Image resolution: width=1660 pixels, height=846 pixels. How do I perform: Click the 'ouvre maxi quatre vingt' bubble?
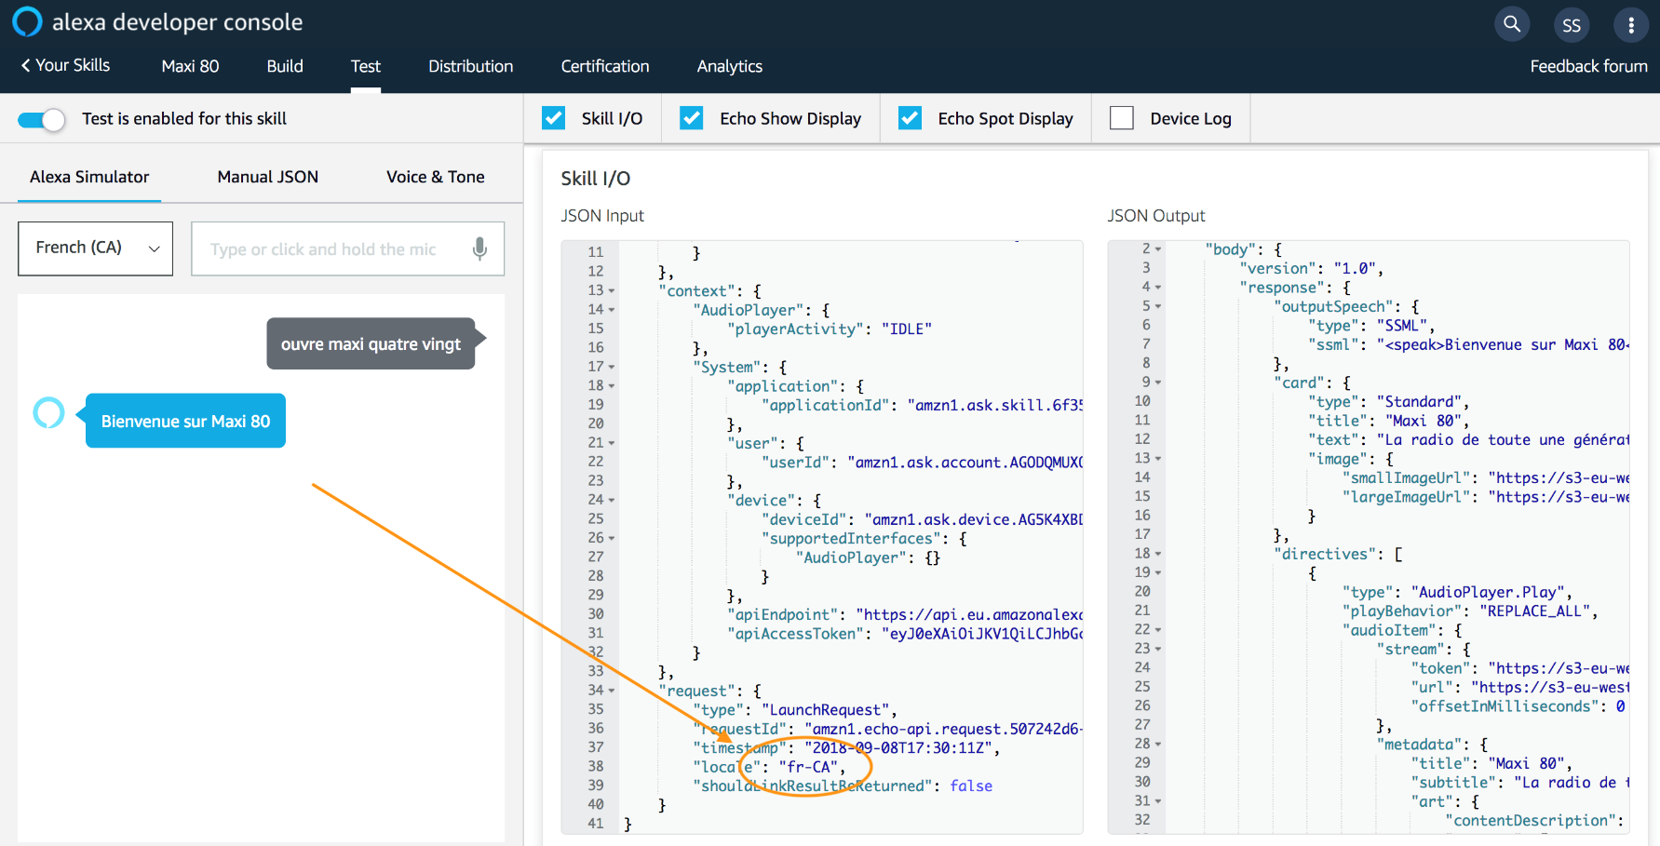[371, 344]
